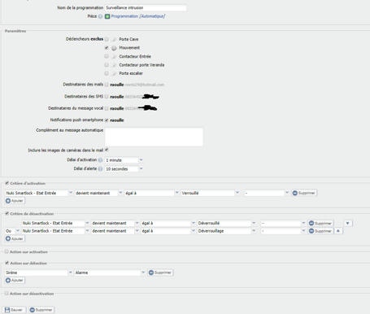Open the Sirène device dropdown
This screenshot has width=370, height=314.
tap(39, 273)
